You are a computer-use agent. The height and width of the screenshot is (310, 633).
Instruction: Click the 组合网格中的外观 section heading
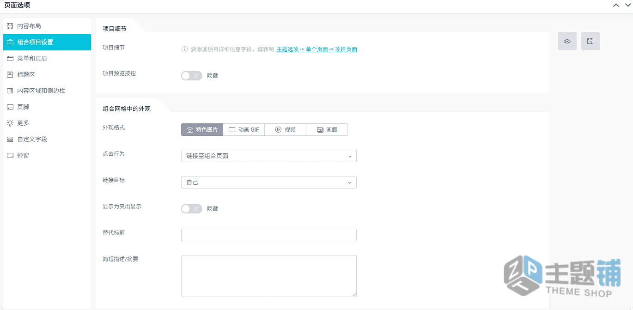(127, 109)
